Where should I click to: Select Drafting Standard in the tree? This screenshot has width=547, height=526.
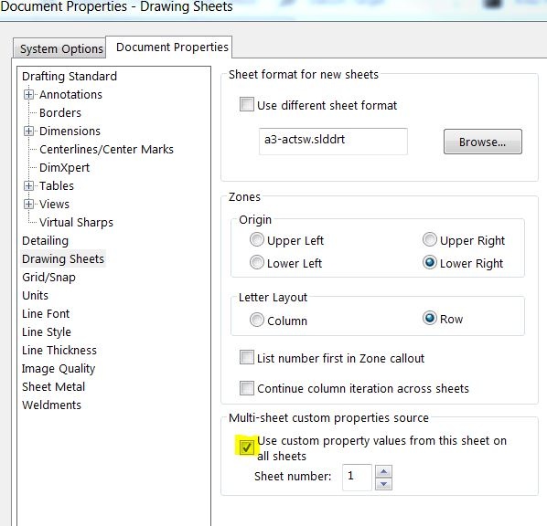[70, 77]
